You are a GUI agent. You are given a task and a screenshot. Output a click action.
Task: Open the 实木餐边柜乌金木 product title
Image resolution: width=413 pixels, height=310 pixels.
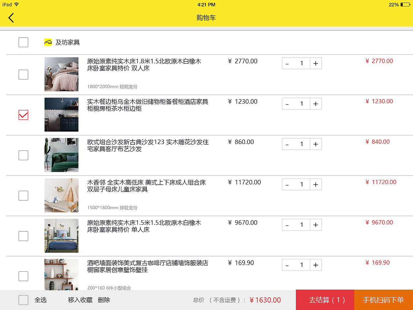pos(148,105)
